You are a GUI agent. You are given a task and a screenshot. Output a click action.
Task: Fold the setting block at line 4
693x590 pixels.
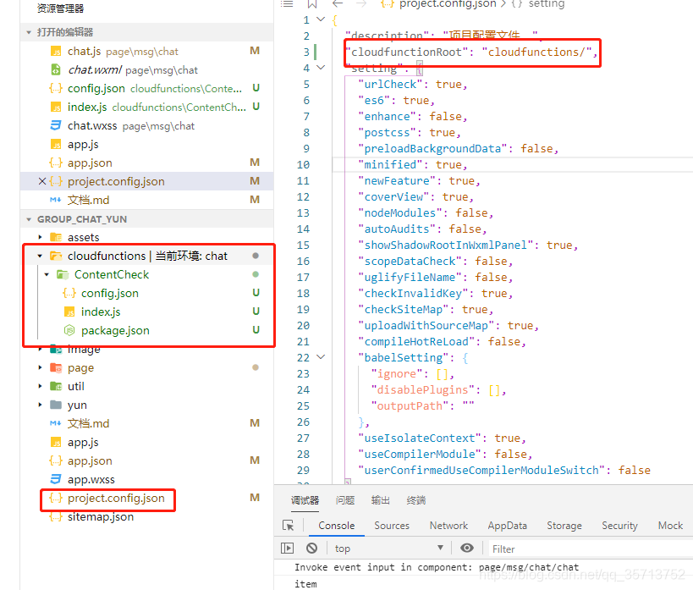pos(322,68)
